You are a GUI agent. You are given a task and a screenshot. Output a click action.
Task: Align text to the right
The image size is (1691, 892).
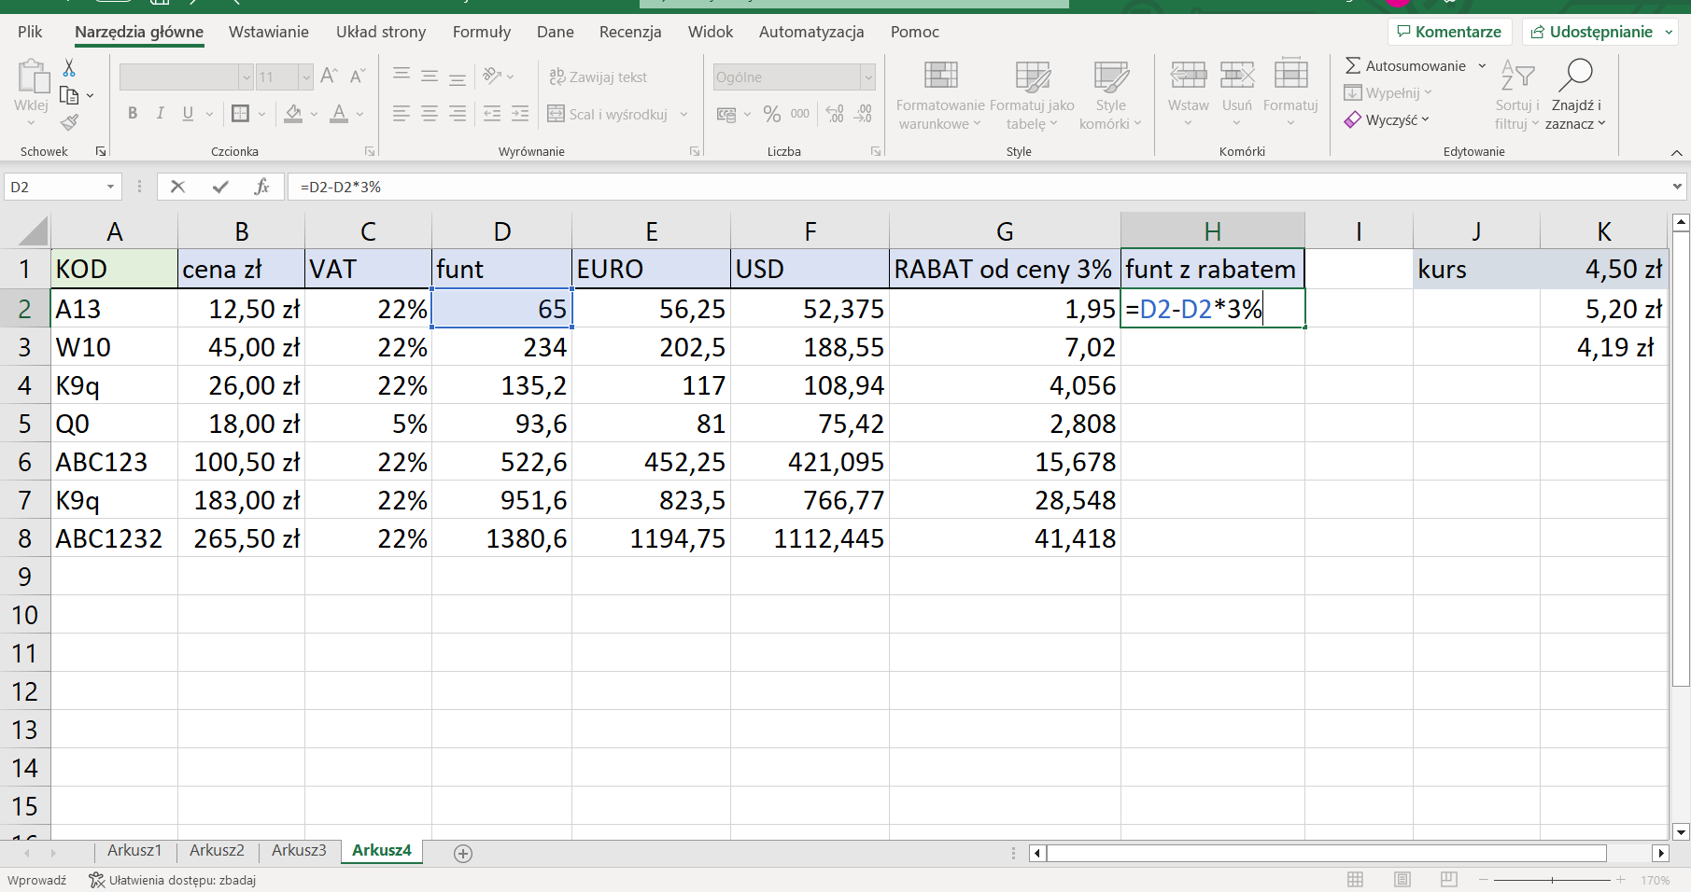[458, 114]
